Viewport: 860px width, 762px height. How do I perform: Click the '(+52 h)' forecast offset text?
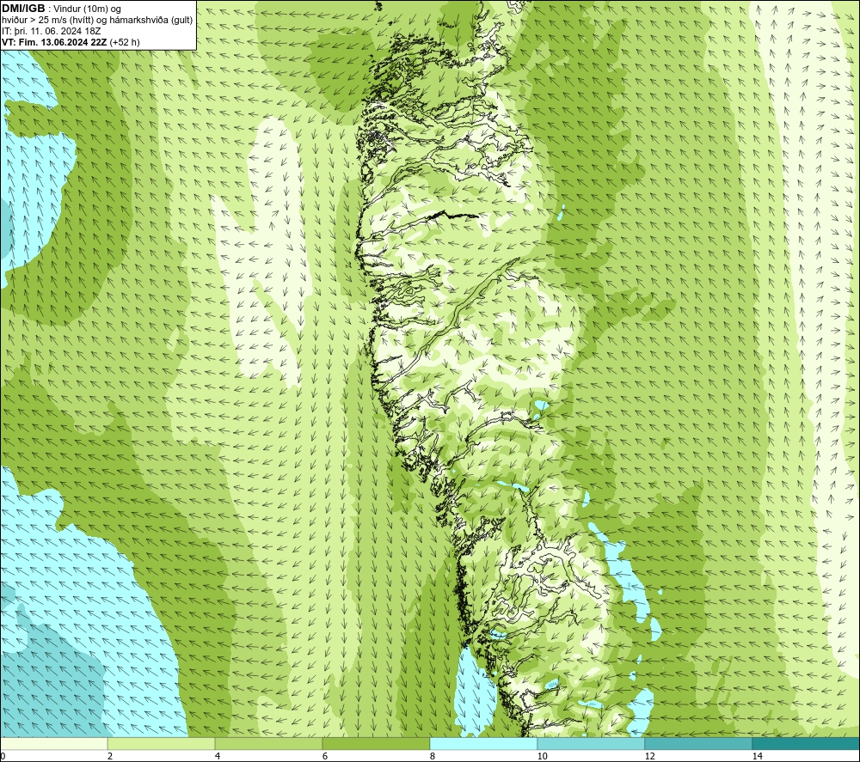point(125,42)
